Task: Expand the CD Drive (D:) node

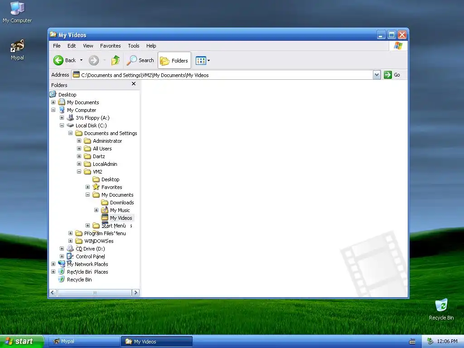Action: pyautogui.click(x=62, y=248)
